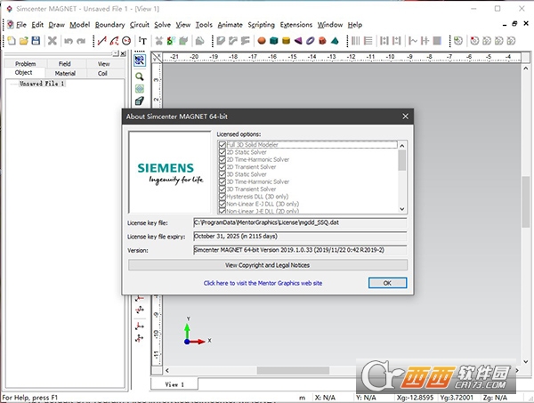The width and height of the screenshot is (534, 403).
Task: Open the Extensions menu
Action: tap(296, 25)
